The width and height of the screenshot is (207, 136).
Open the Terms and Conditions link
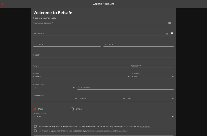103,131
